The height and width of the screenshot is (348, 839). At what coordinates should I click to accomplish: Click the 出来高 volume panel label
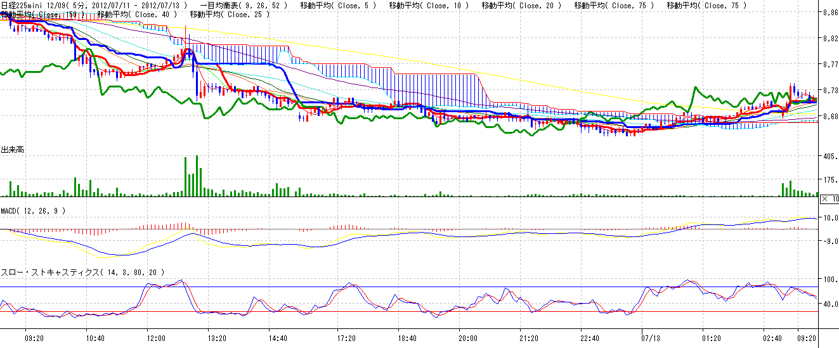pos(13,150)
